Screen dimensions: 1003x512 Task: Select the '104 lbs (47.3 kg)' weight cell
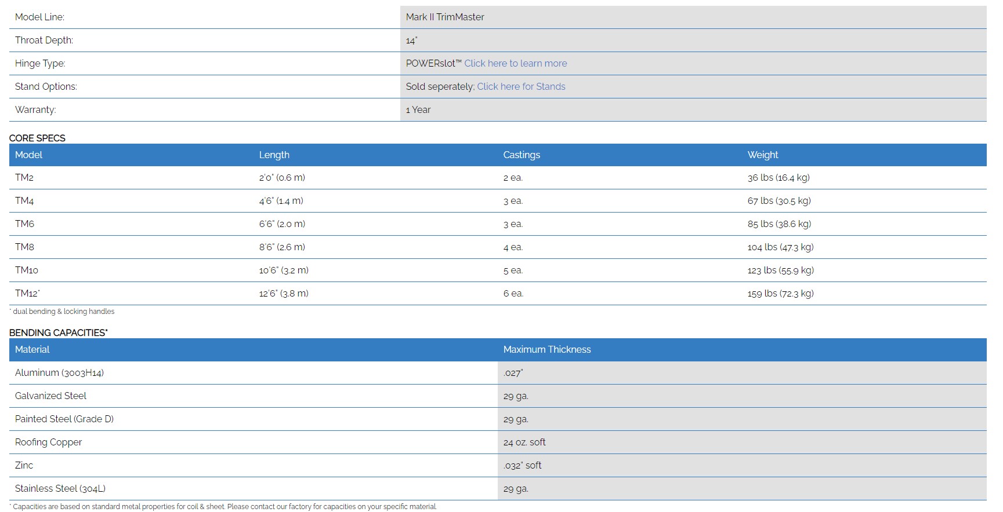coord(780,247)
